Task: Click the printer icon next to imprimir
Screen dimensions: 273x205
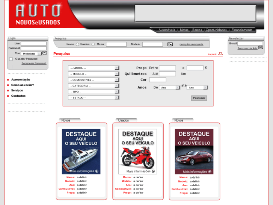Action: [x=220, y=54]
